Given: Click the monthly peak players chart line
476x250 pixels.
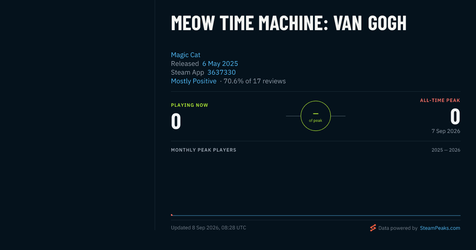Looking at the screenshot, I should pyautogui.click(x=316, y=215).
